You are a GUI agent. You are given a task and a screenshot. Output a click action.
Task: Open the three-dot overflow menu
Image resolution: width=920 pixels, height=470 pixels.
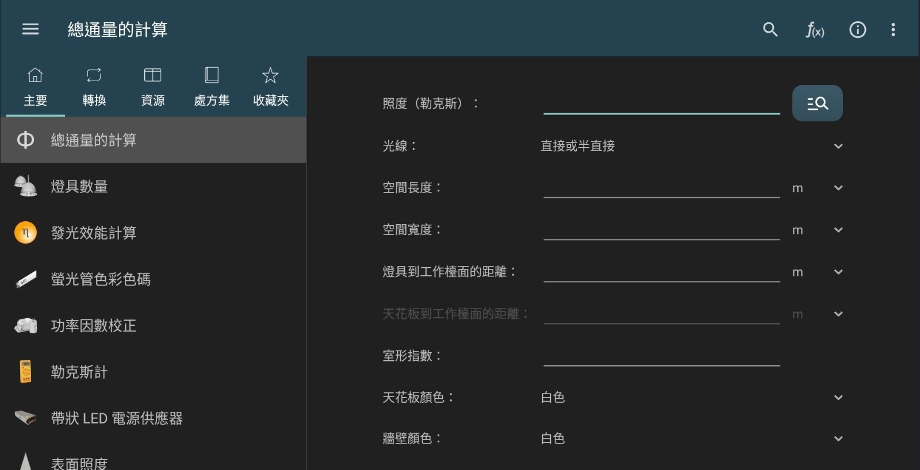(892, 30)
